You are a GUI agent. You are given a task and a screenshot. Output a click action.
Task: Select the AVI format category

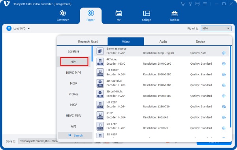73,126
